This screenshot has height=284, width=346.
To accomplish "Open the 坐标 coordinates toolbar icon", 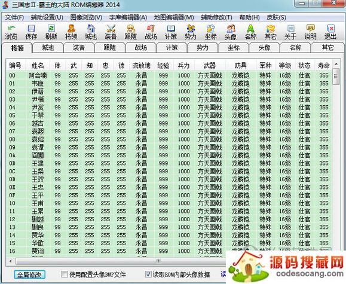I will coord(210,32).
